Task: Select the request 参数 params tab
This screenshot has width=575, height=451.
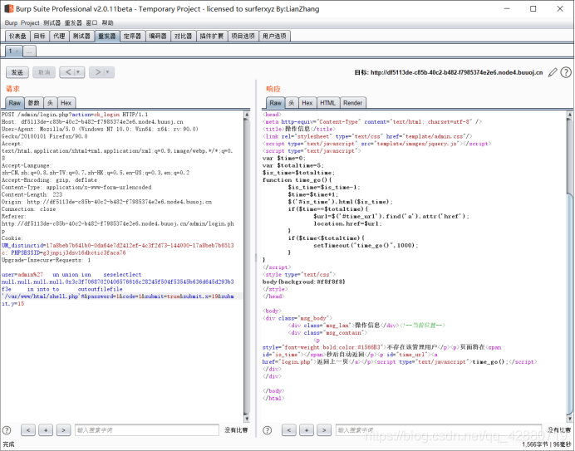Action: point(34,103)
